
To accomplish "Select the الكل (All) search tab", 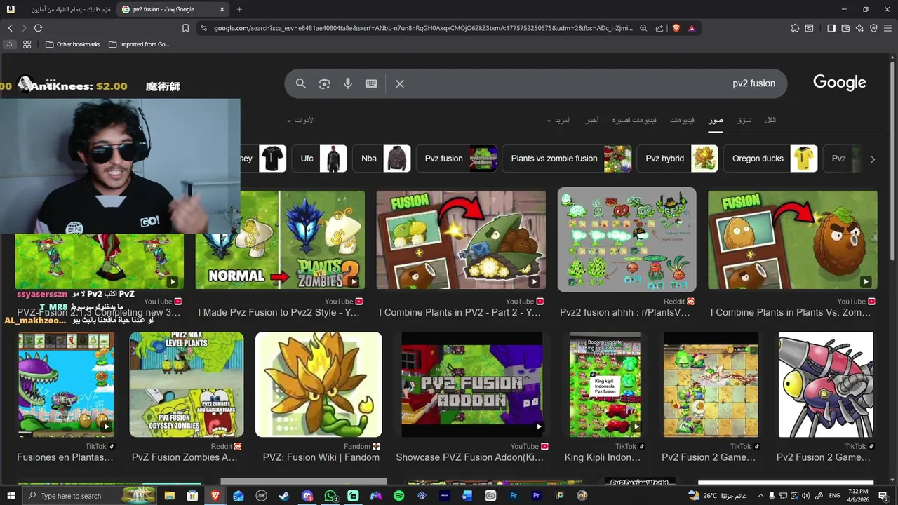I will pyautogui.click(x=770, y=120).
